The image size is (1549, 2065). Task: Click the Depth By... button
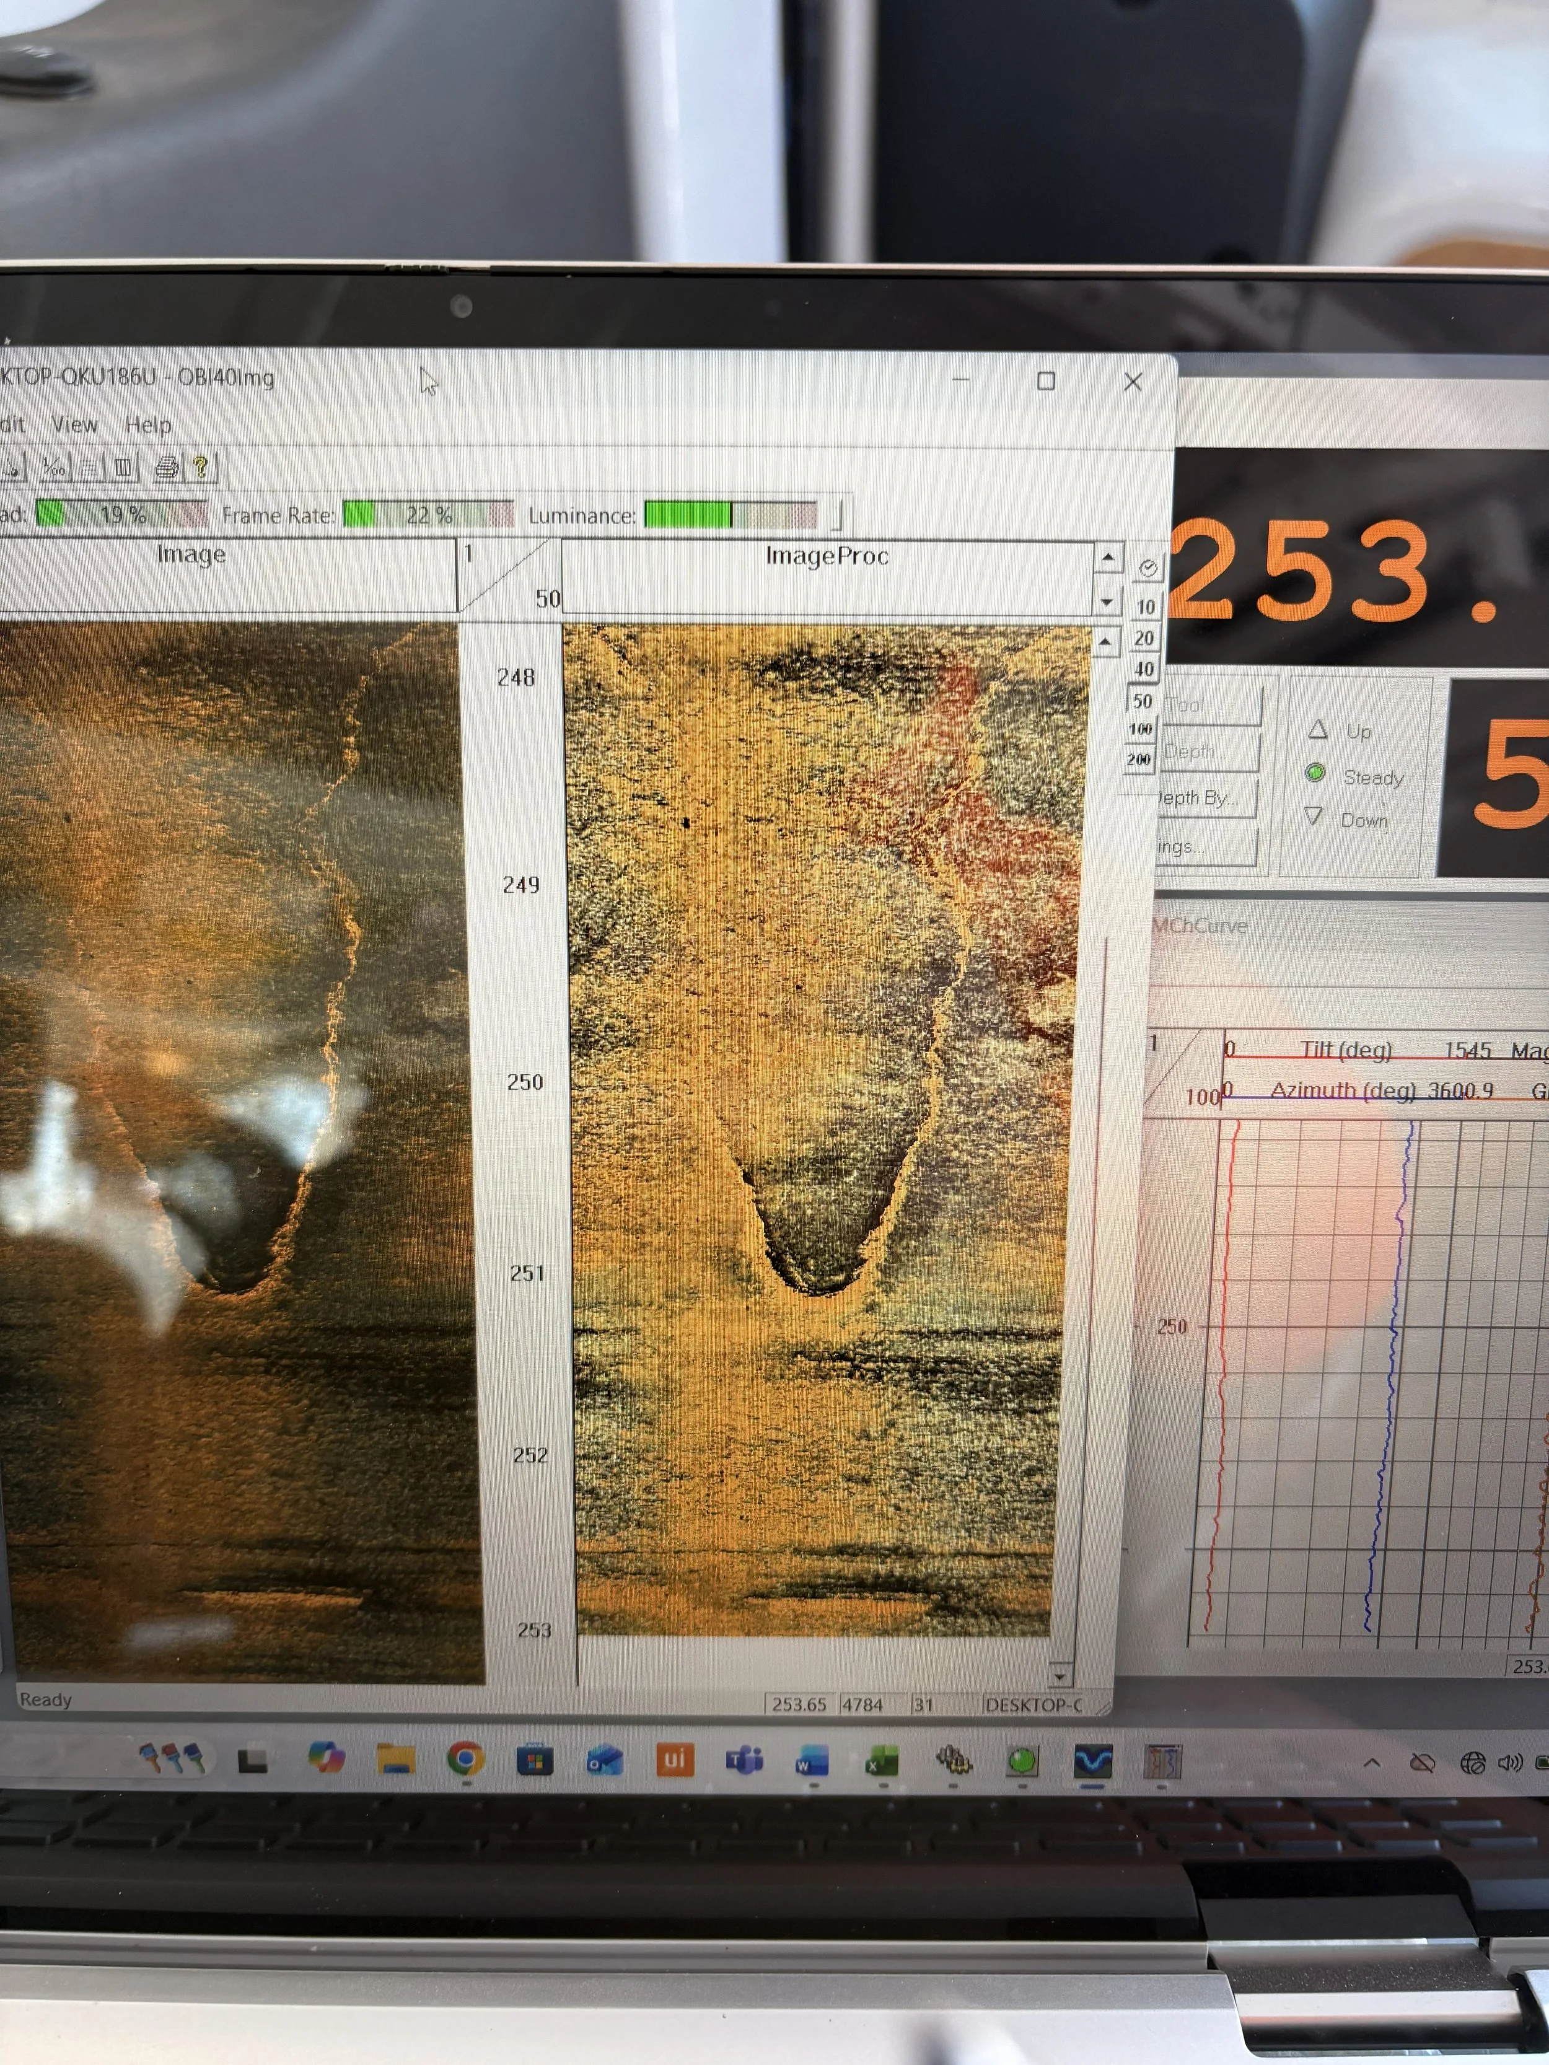coord(1205,798)
